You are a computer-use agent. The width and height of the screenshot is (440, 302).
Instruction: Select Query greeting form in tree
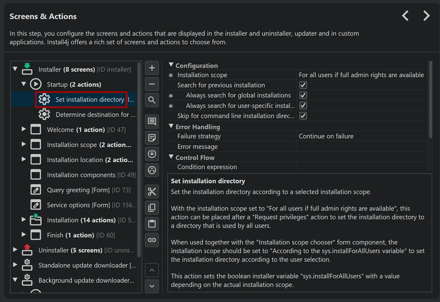tap(78, 190)
